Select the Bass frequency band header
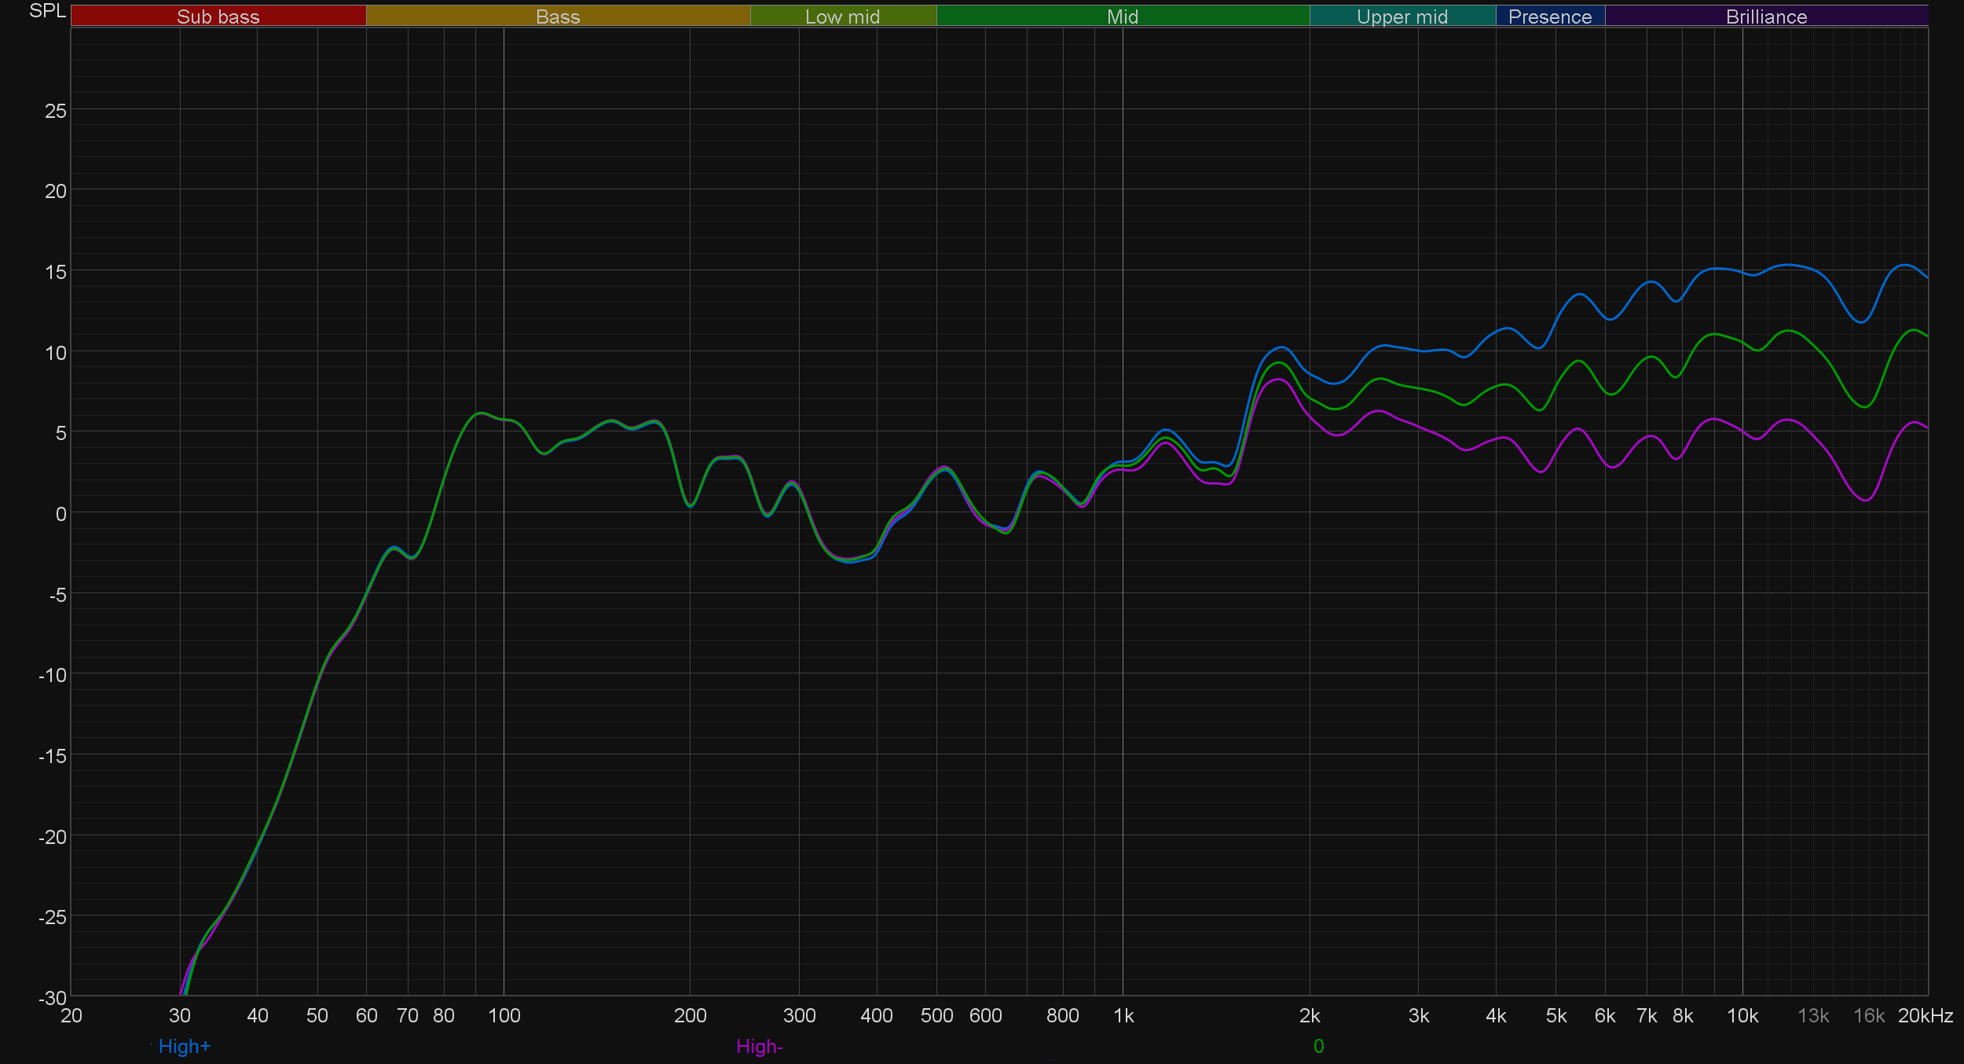 [558, 17]
